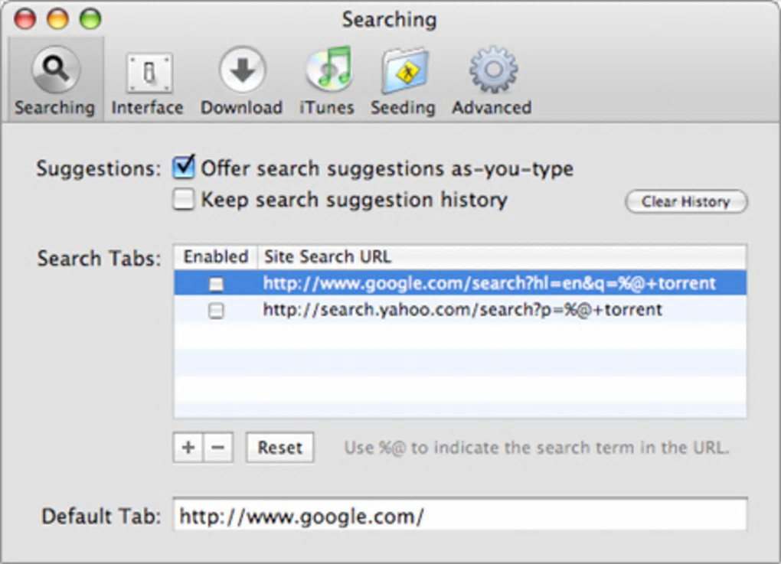This screenshot has width=781, height=564.
Task: Enable the Google search URL checkbox
Action: [x=217, y=284]
